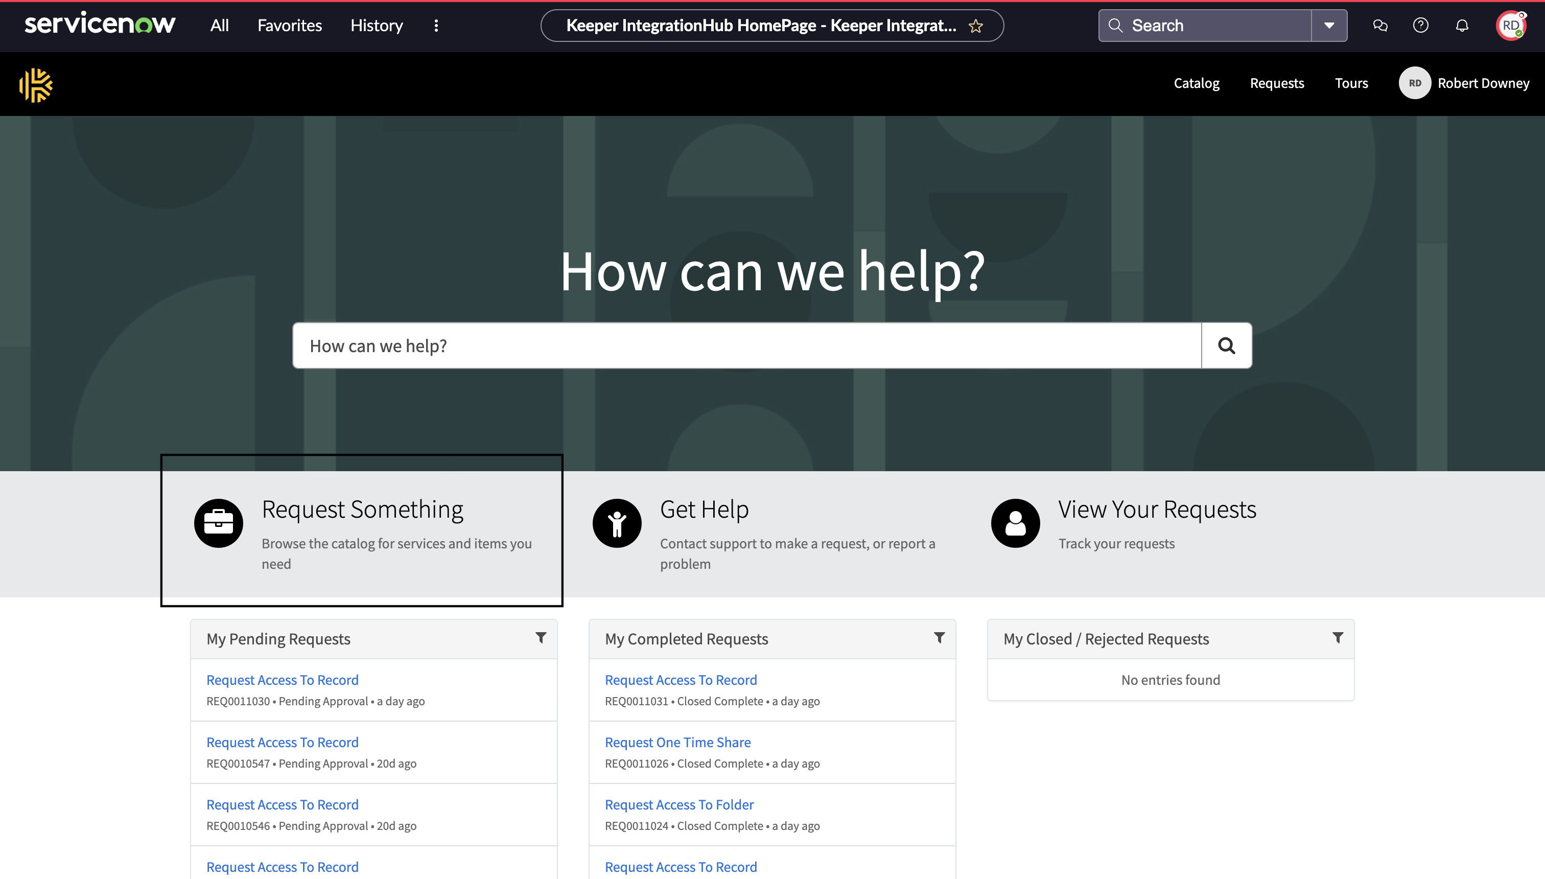
Task: Open the Catalog link in portal header
Action: coord(1196,83)
